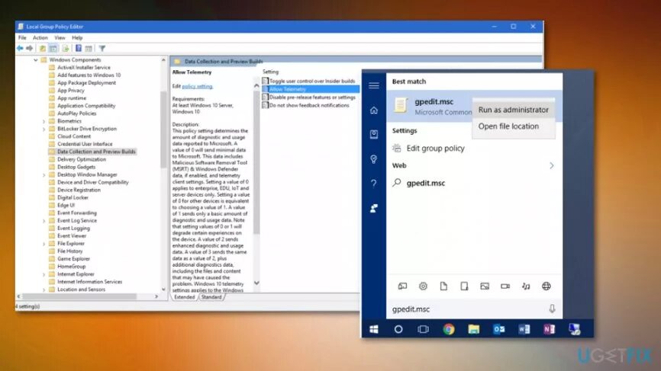This screenshot has width=661, height=371.
Task: Expand the Desktop Window Manager node
Action: tap(44, 175)
